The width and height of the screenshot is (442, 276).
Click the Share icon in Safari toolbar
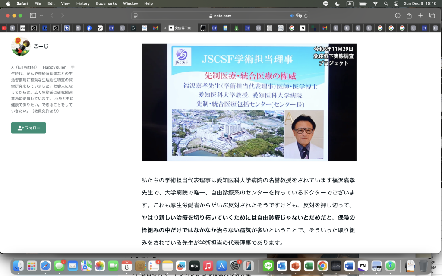(x=409, y=16)
